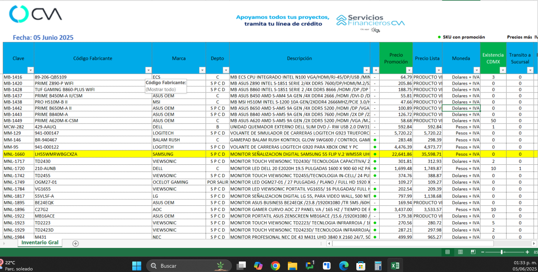
Task: Select the Fecha: 05 Junio 2025 cell
Action: (x=43, y=38)
